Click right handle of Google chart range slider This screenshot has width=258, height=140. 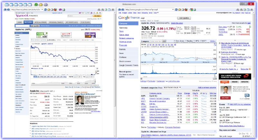[215, 76]
